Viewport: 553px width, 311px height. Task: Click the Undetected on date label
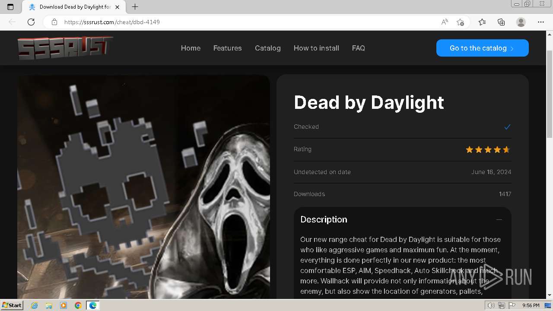(x=322, y=172)
